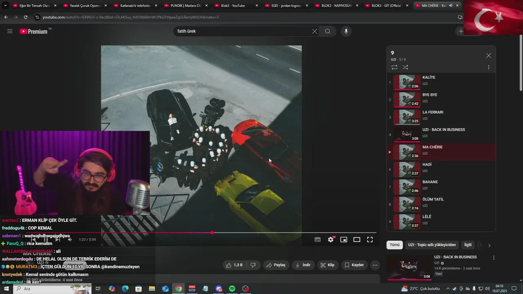Create a clip with the Klip button
Viewport: 523px width, 294px height.
point(327,265)
